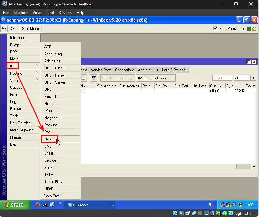259x217 pixels.
Task: Open the VirtualBox Input menu
Action: pos(49,13)
